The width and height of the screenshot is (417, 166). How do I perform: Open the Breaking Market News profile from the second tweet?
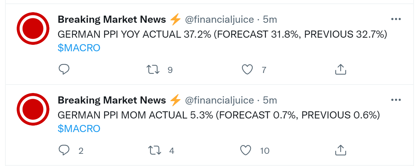(112, 100)
